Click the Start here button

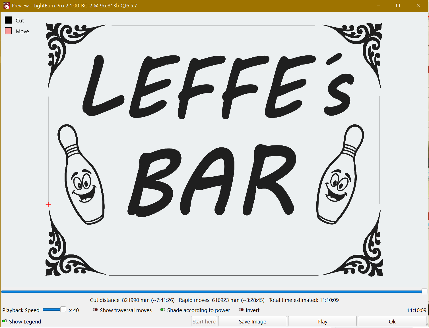click(x=204, y=321)
